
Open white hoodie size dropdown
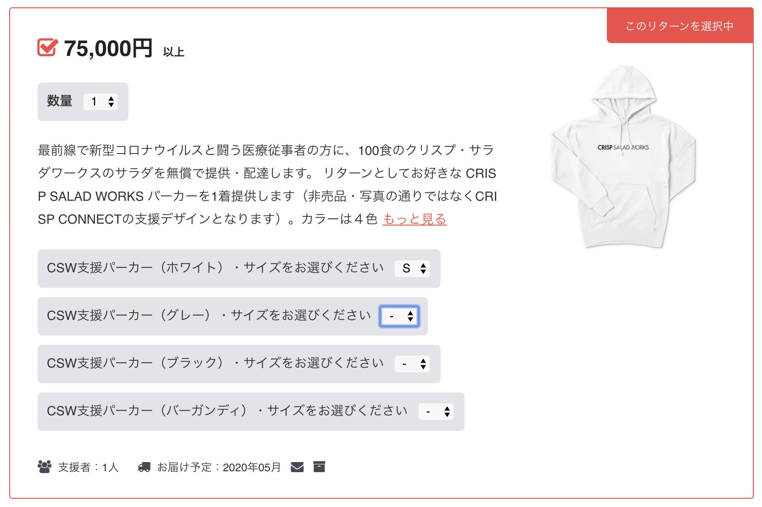tap(412, 268)
